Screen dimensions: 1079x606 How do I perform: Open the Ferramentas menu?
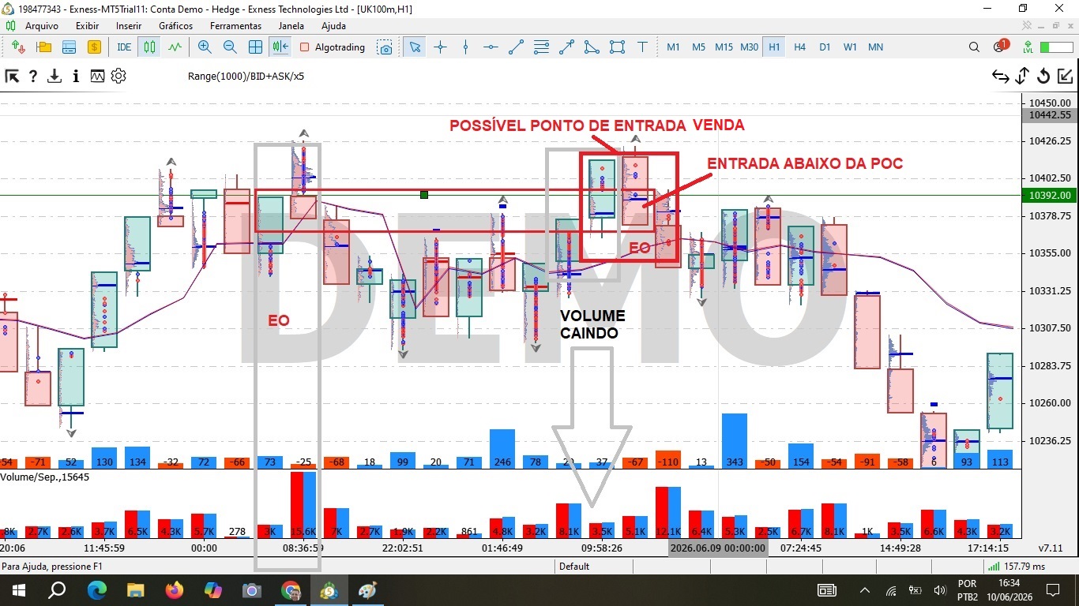235,26
